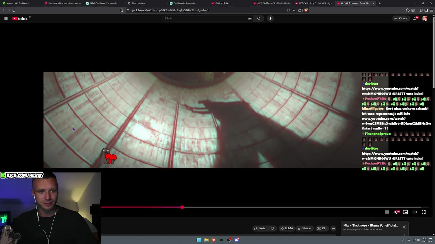Switch to Live Stream History for Blerp tab

coord(63,3)
